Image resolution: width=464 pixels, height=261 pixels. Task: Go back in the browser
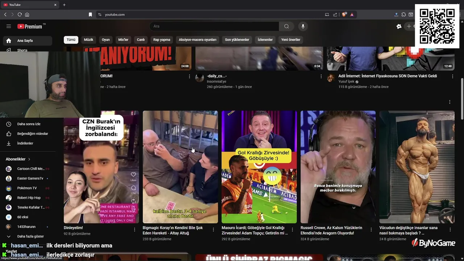(5, 14)
